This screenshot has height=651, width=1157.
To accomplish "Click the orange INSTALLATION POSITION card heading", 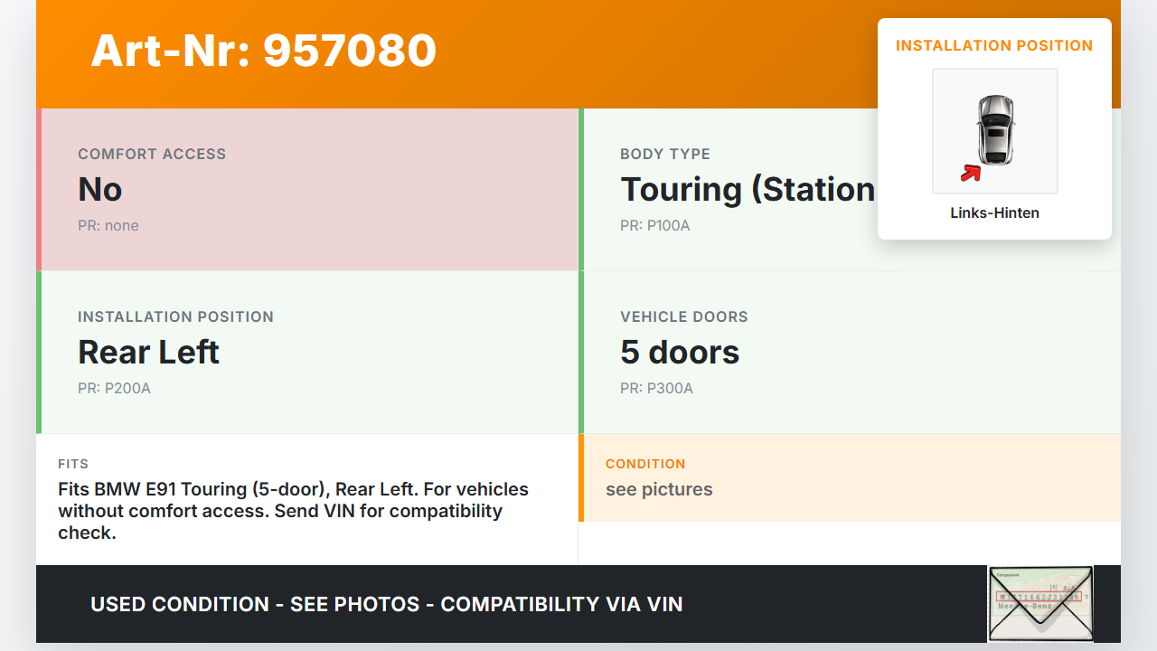I will pyautogui.click(x=994, y=45).
